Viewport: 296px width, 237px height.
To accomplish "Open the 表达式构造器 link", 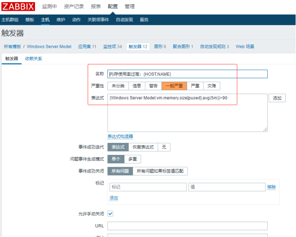I will click(120, 136).
